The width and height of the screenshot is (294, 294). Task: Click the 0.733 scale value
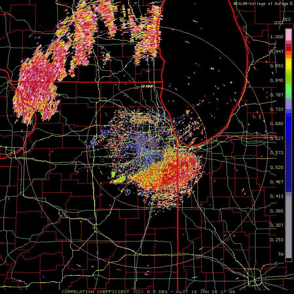[277, 109]
